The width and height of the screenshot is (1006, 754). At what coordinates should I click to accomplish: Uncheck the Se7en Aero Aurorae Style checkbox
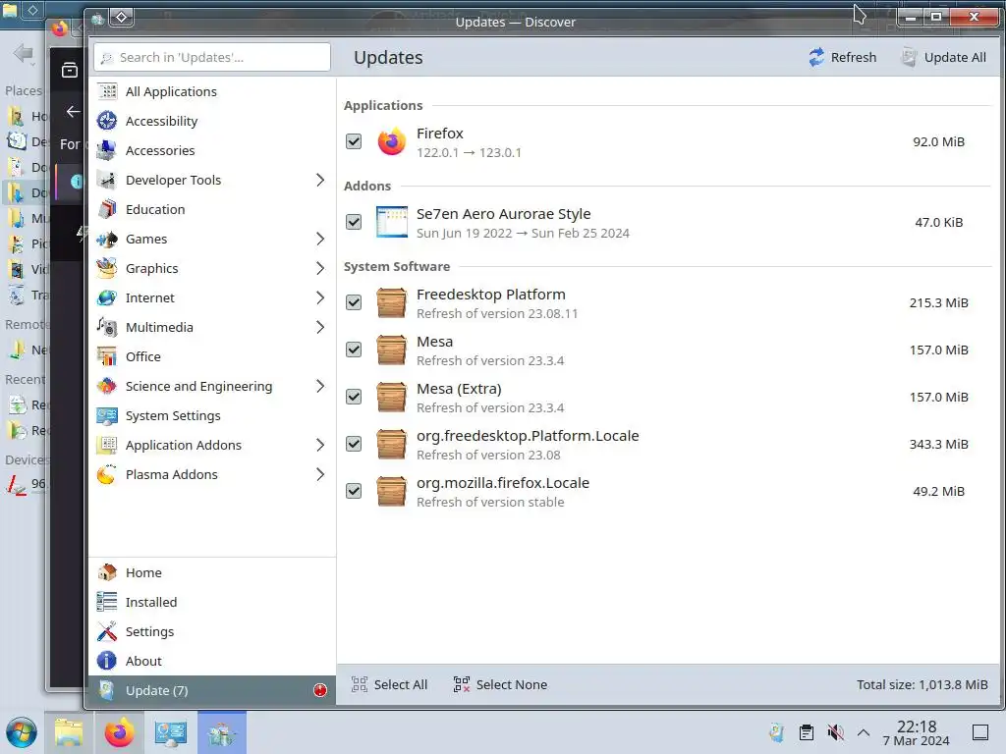point(354,222)
